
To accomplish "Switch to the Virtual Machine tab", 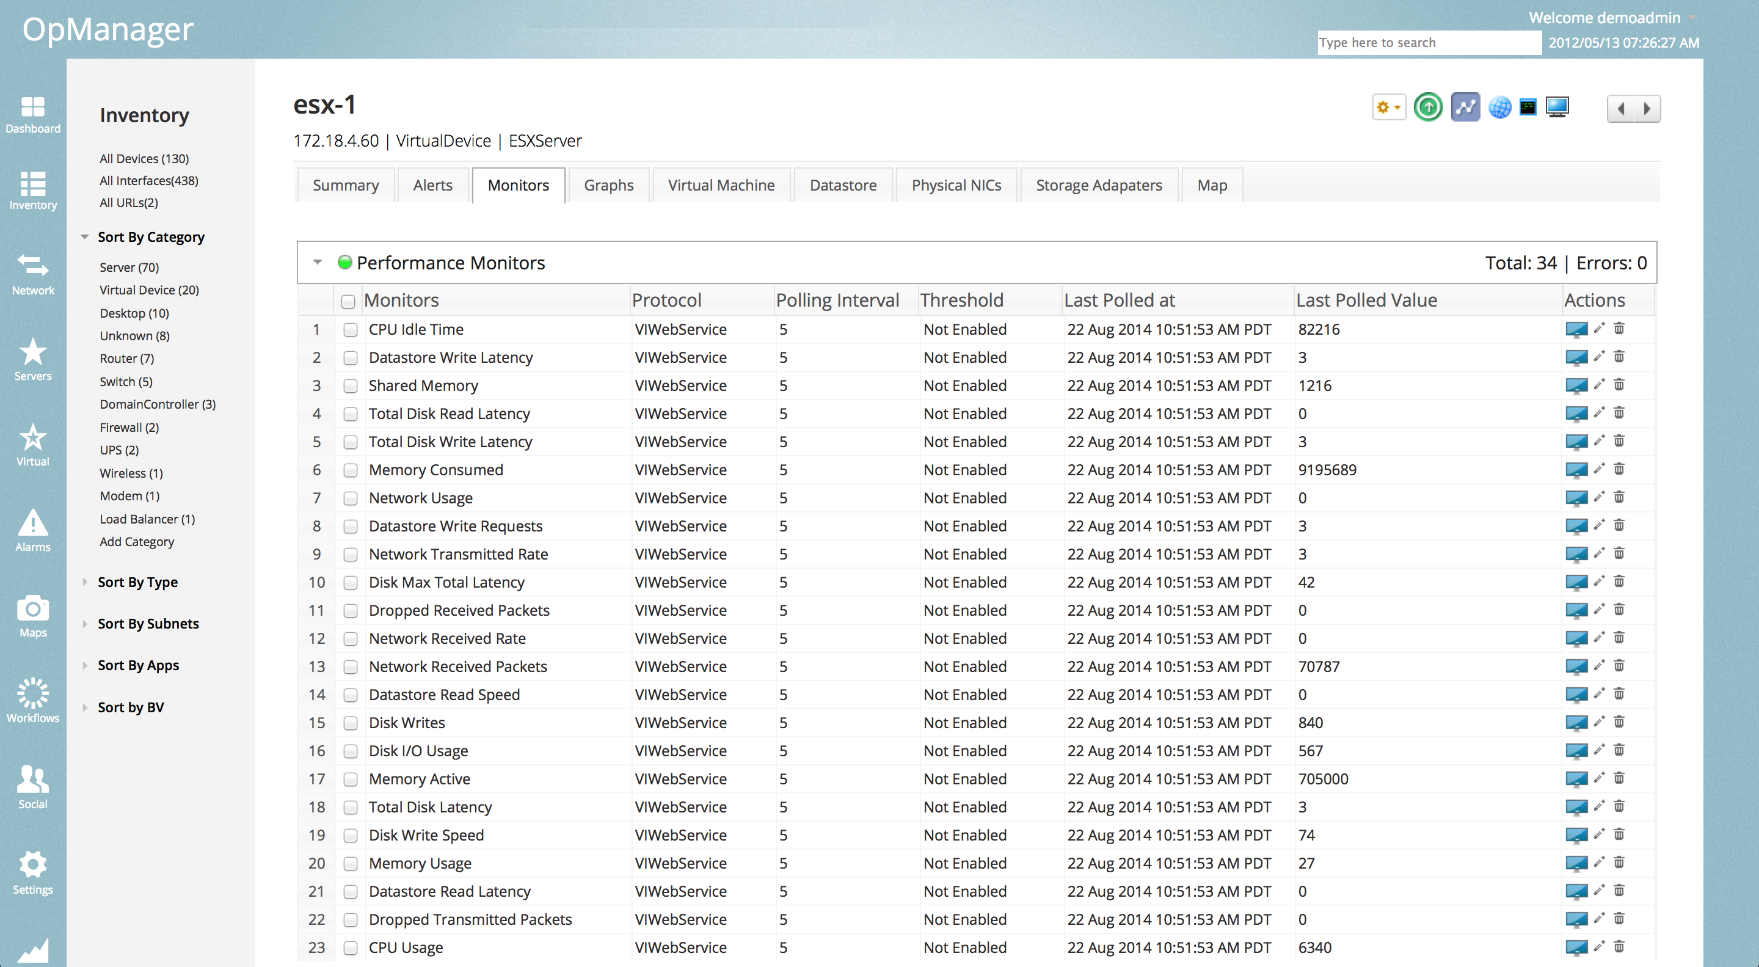I will pyautogui.click(x=721, y=185).
